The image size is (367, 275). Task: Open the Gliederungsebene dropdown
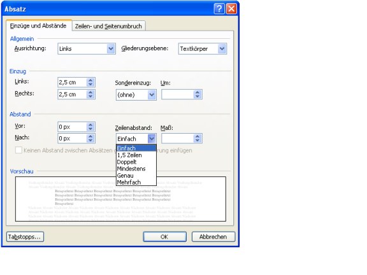(x=222, y=49)
